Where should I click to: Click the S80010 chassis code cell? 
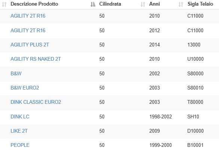coord(195,88)
